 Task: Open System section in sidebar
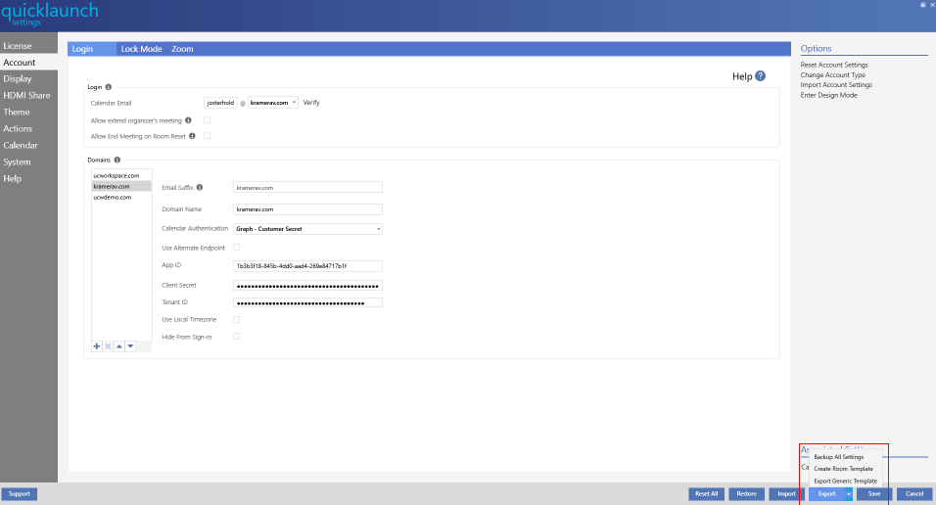point(28,161)
